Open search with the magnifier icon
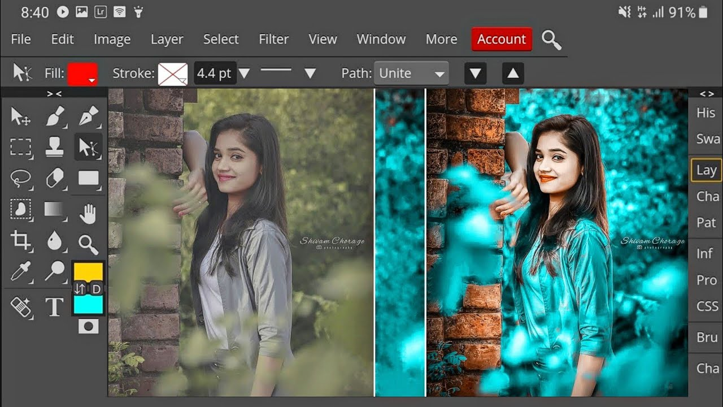723x407 pixels. pyautogui.click(x=552, y=40)
